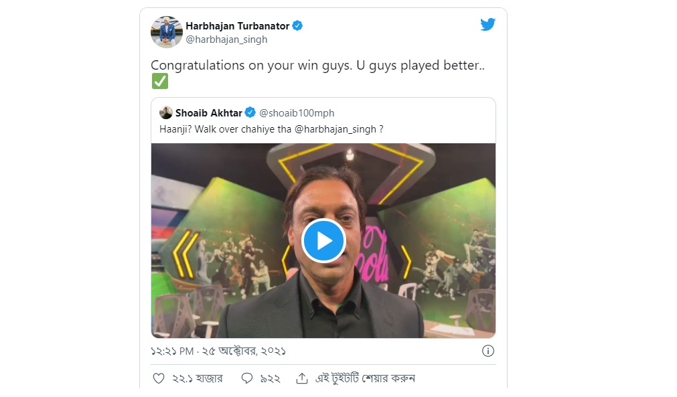
Task: Click Harbhajan's blue verified badge
Action: 297,26
